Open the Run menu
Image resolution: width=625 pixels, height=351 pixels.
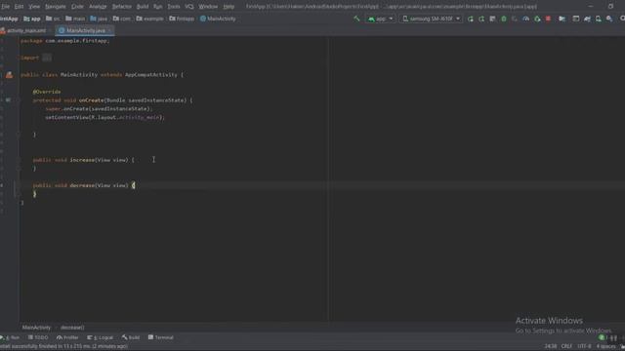click(x=158, y=7)
